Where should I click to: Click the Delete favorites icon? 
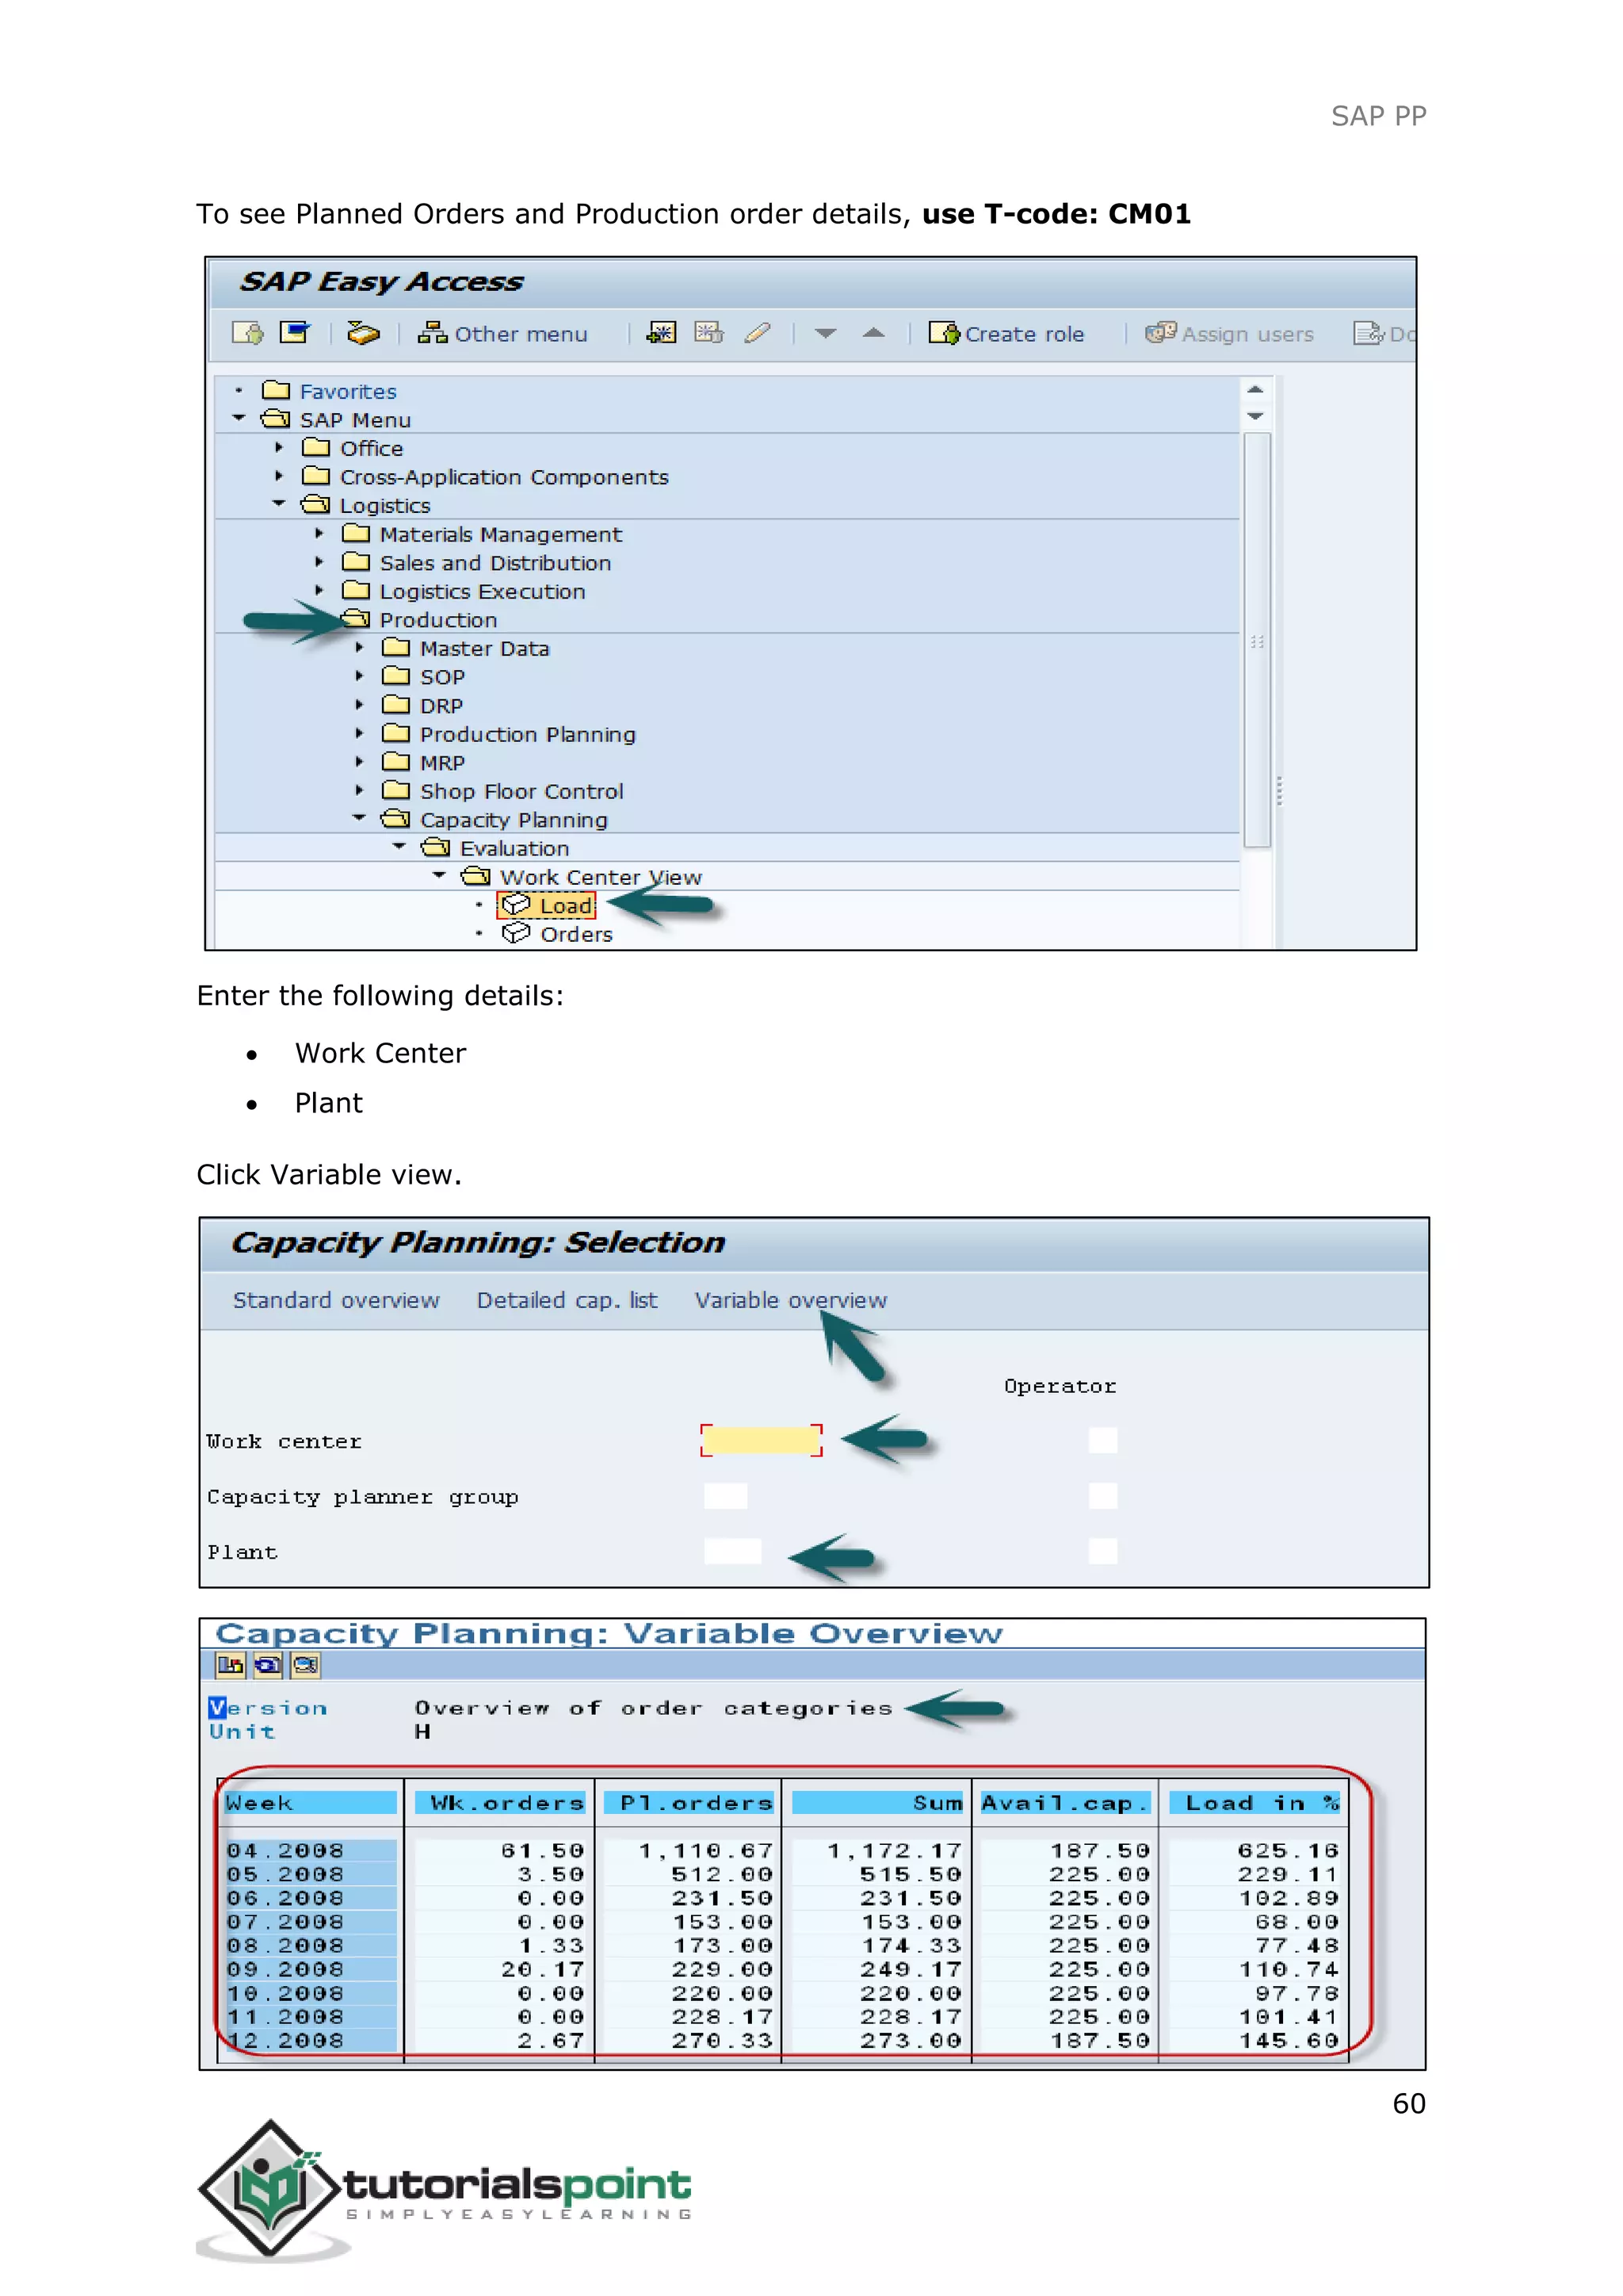point(708,333)
